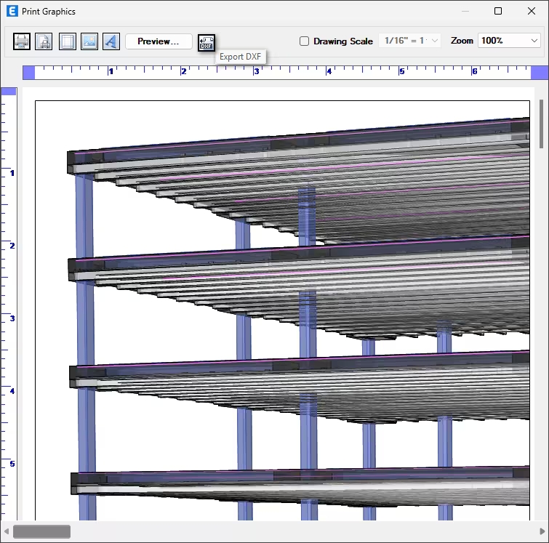Screen dimensions: 549x543
Task: Open printer setup with second printer icon
Action: click(x=44, y=41)
